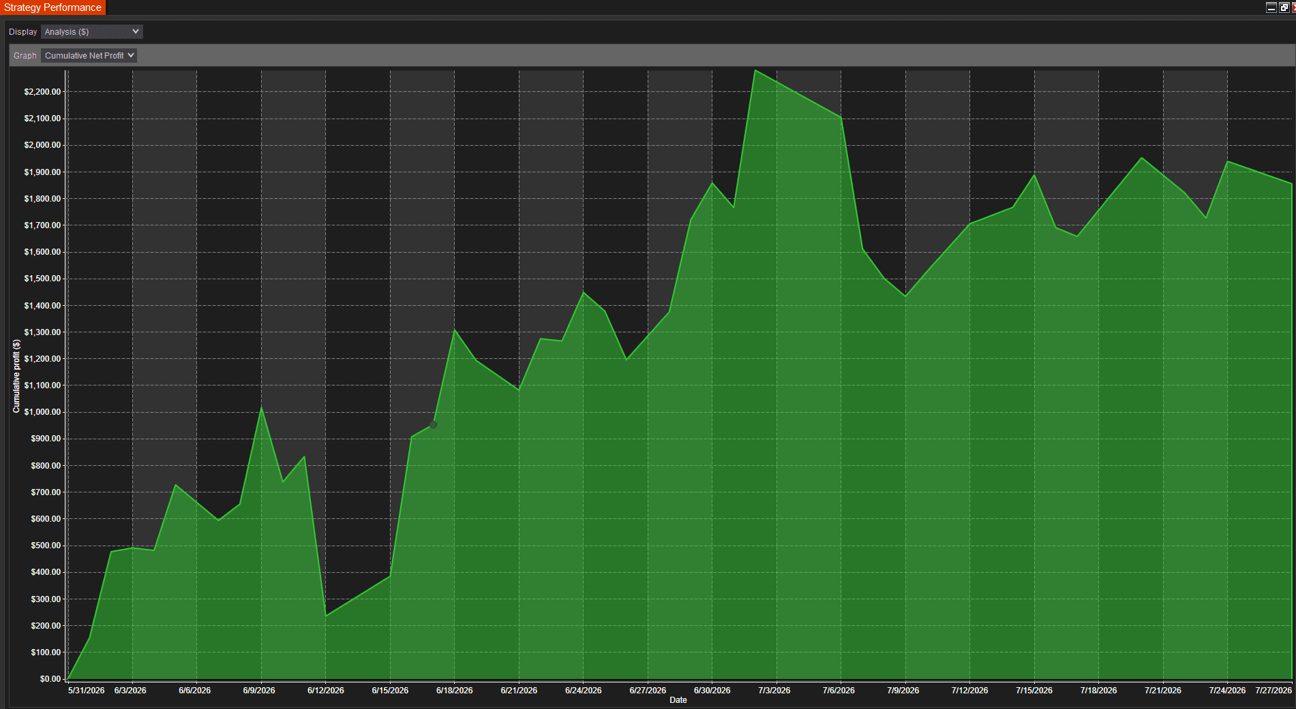
Task: Click the 6/24/2026 date label
Action: click(x=584, y=691)
